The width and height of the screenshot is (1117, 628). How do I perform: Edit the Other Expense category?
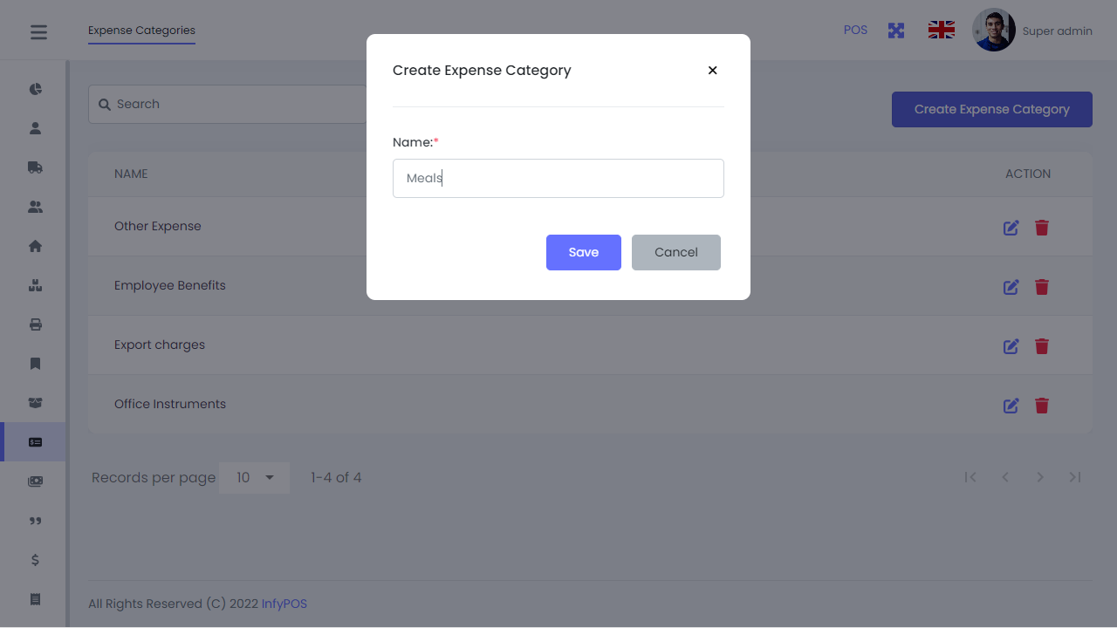(x=1011, y=228)
